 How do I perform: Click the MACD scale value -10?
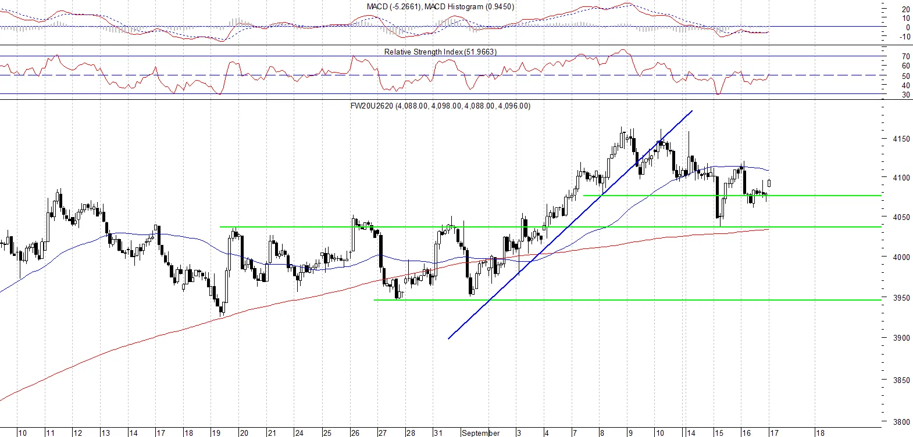(905, 37)
